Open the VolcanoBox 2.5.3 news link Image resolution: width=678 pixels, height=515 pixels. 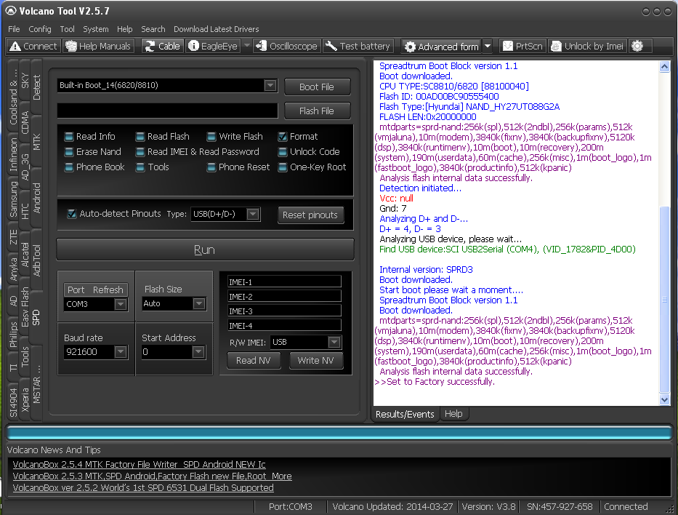[152, 476]
